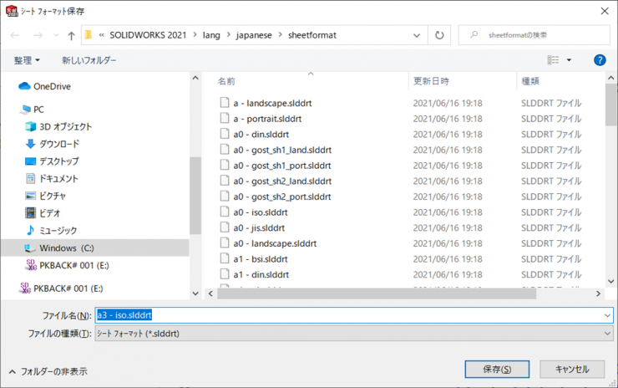Select file a - portrait.slddrt
This screenshot has width=618, height=388.
[x=267, y=119]
